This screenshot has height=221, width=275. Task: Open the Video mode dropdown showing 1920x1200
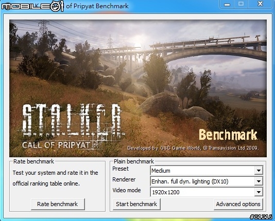[x=207, y=192]
